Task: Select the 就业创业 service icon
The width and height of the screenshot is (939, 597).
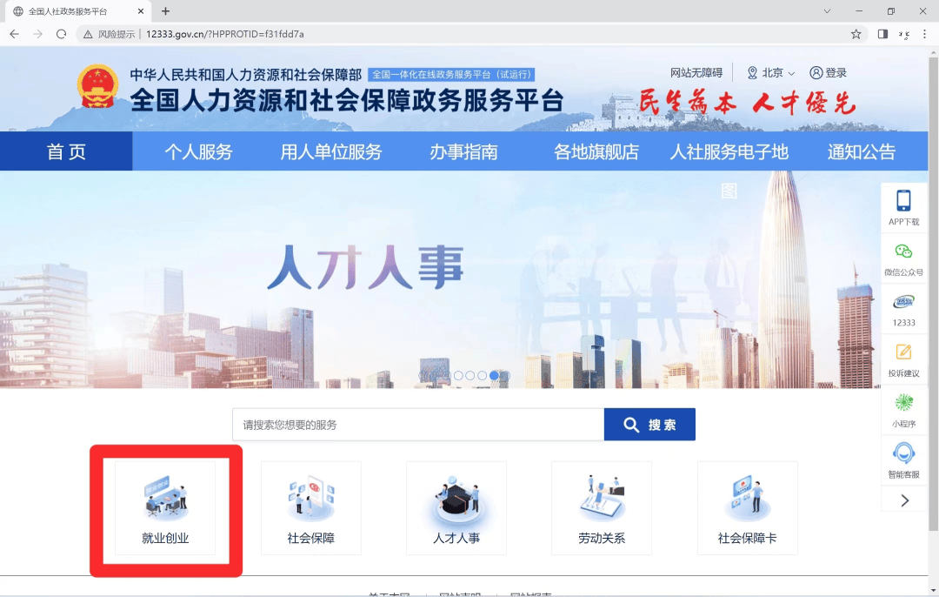Action: pos(165,509)
